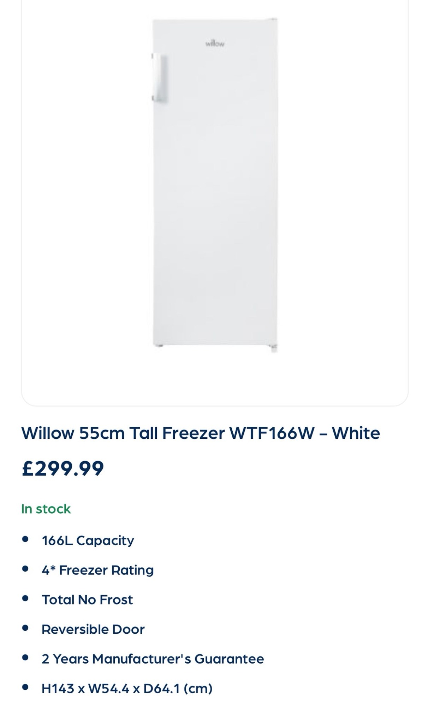Click the H143 x W54.4 x D64.1 dimensions
The height and width of the screenshot is (707, 422).
pyautogui.click(x=127, y=689)
